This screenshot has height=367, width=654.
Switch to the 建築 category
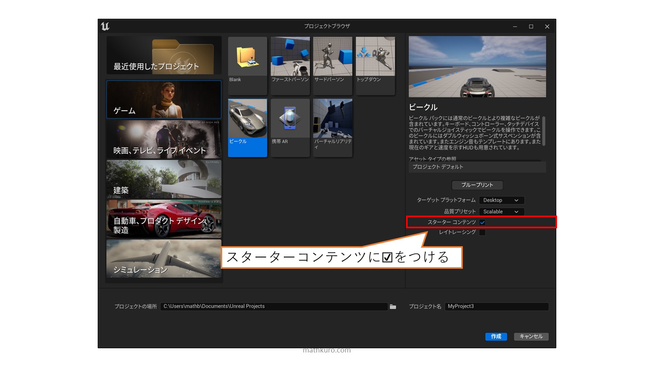164,179
